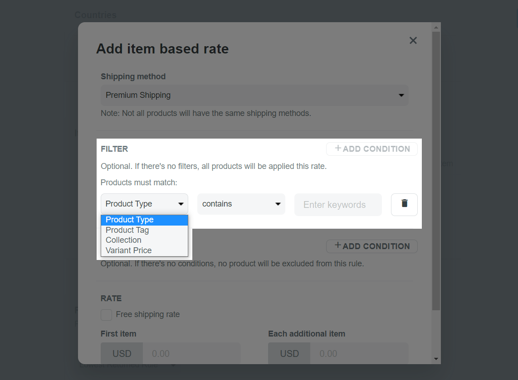Viewport: 518px width, 380px height.
Task: Click the 'Products must match:' label
Action: [x=139, y=183]
